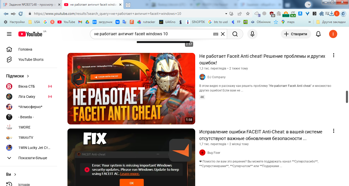Viewport: 349px width, 186px height.
Task: Open the uBlock Origin extension showing 30
Action: click(x=272, y=14)
